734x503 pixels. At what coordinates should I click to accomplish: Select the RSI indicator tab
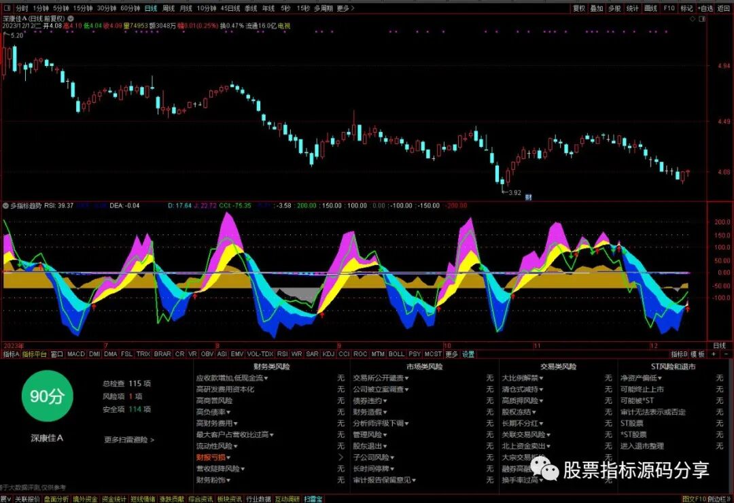tap(282, 354)
